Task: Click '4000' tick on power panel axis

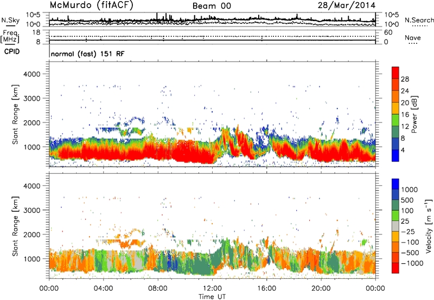Action: (31, 74)
